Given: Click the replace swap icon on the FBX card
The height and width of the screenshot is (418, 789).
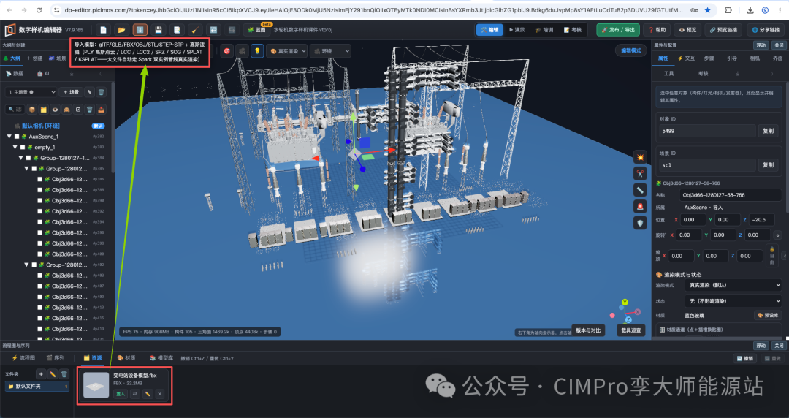Looking at the screenshot, I should coord(135,394).
